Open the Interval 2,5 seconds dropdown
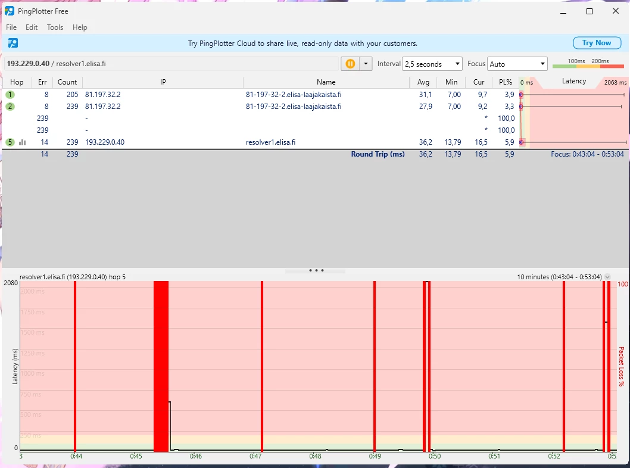Screen dimensions: 630x468 pos(432,64)
